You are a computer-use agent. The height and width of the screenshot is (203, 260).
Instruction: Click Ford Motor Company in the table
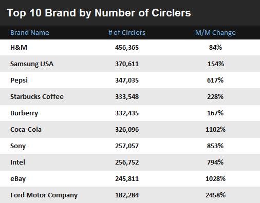tap(44, 195)
